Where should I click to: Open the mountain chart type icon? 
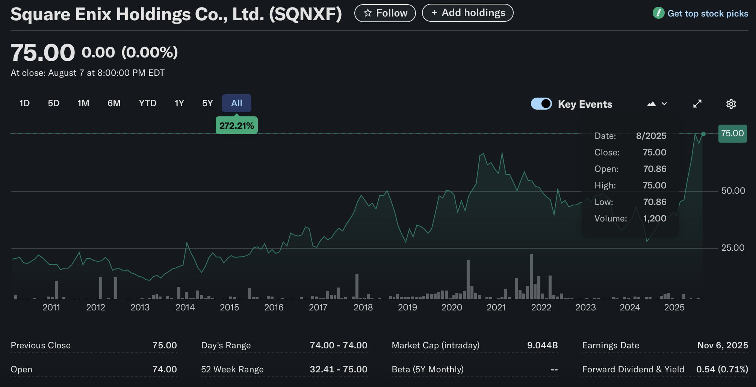tap(652, 104)
